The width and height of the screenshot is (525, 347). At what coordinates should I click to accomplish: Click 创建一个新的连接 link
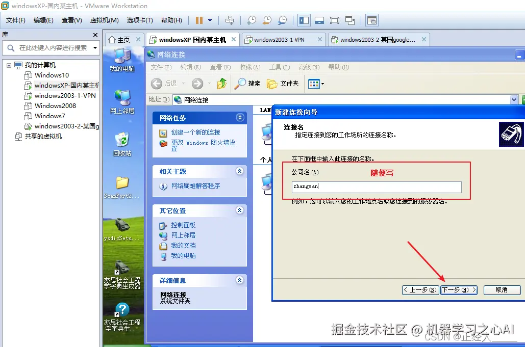click(x=195, y=132)
